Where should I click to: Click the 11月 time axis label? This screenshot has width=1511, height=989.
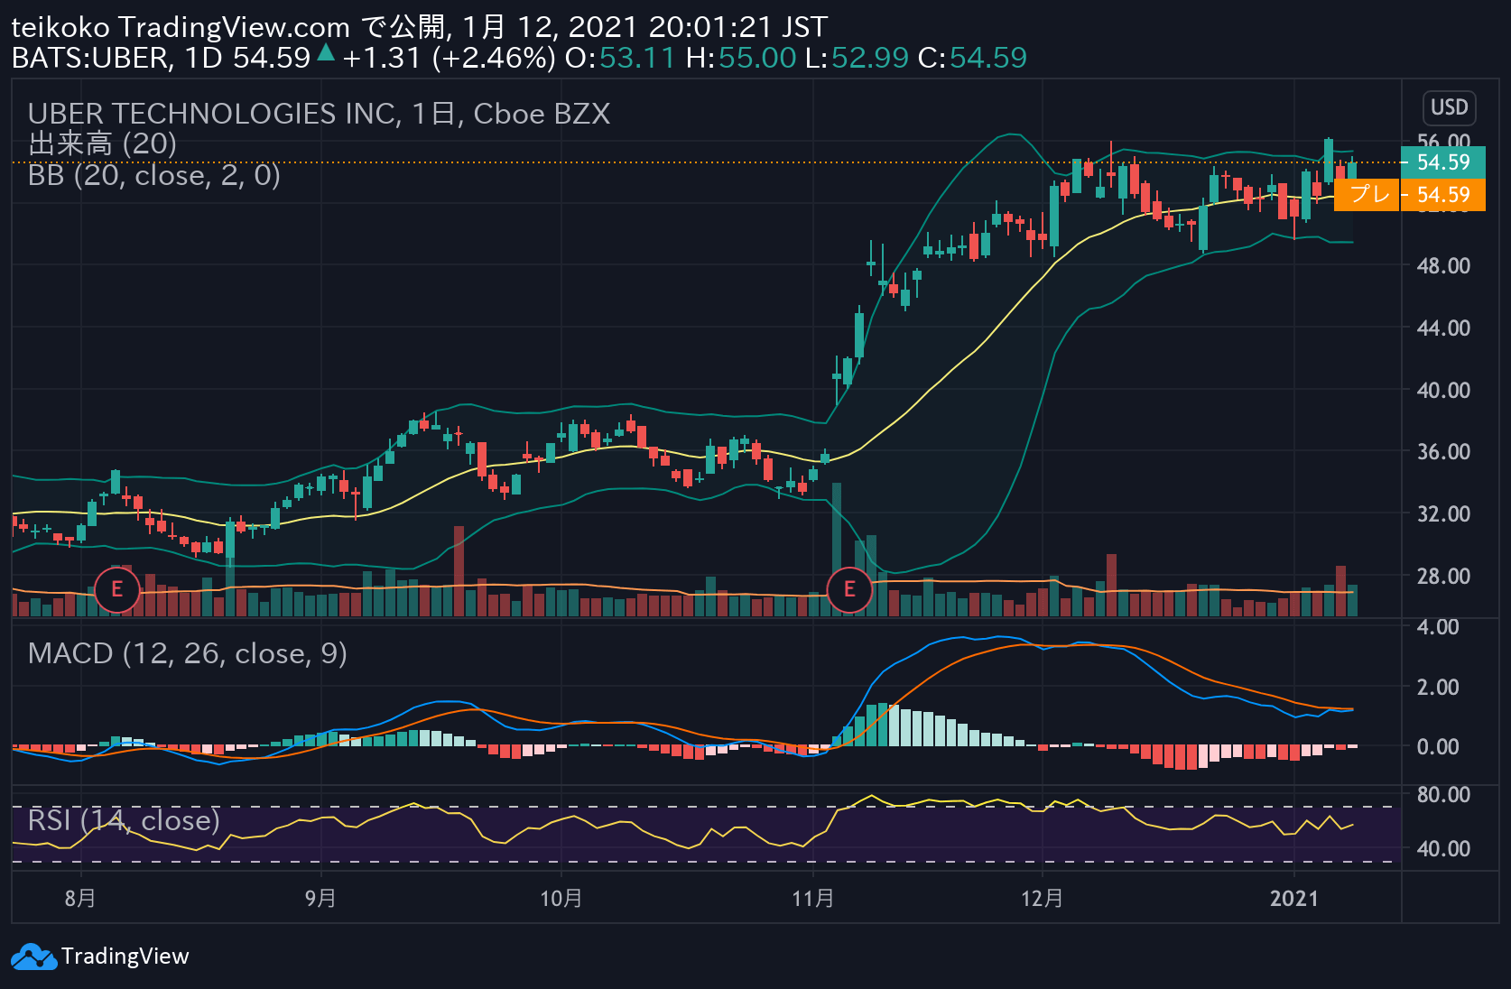812,899
